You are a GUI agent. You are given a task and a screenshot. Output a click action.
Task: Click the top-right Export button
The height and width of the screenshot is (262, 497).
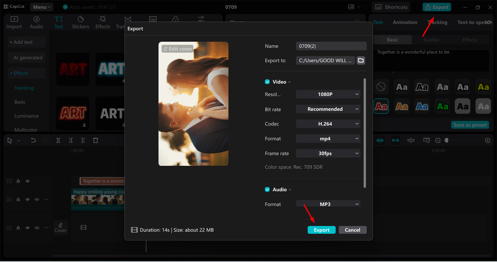pyautogui.click(x=437, y=7)
